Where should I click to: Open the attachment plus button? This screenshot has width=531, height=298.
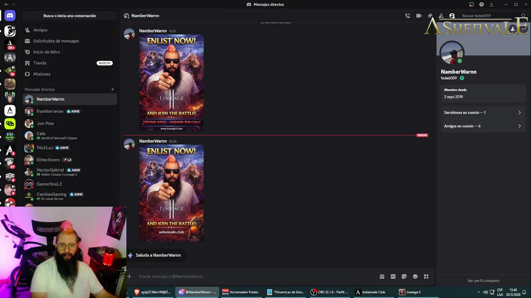click(x=129, y=276)
